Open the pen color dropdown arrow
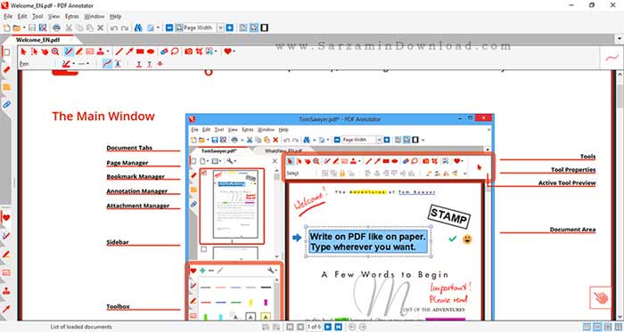 [73, 63]
